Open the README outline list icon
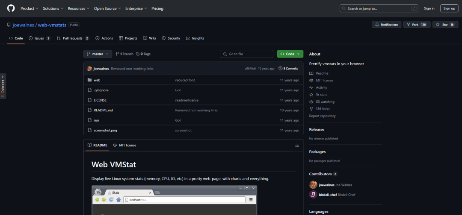 (x=297, y=145)
